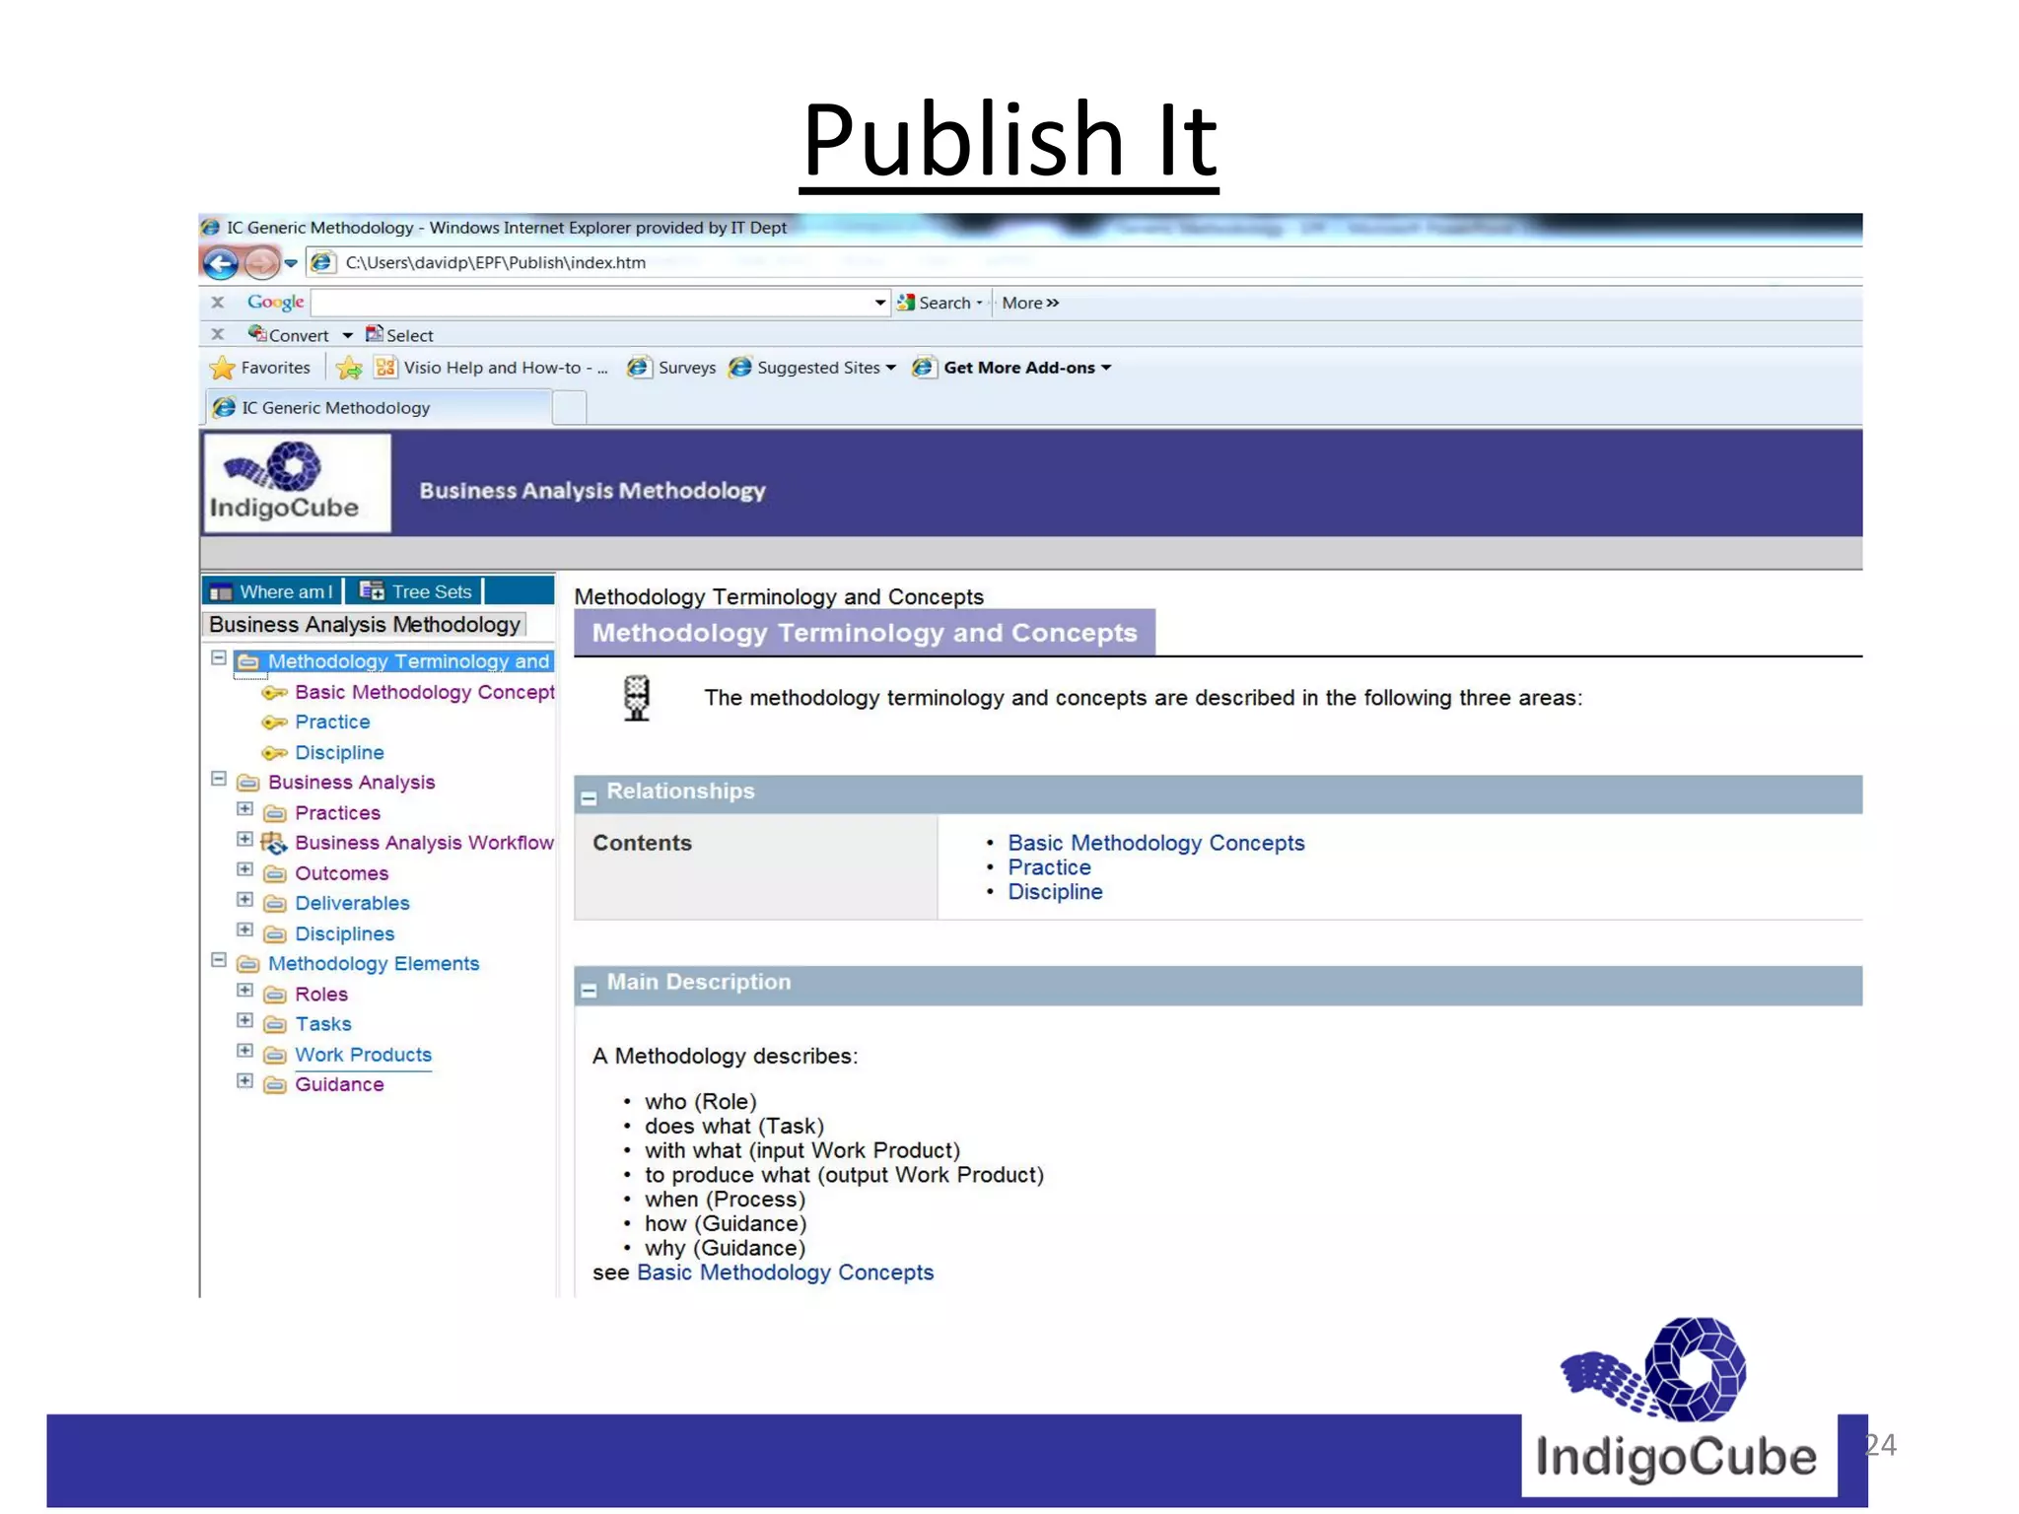Close the Convert toolbar with the X
Viewport: 2019px width, 1514px height.
218,334
